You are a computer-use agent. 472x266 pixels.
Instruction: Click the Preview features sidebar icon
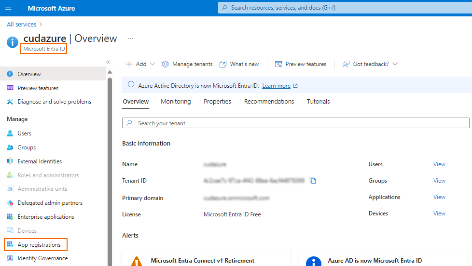coord(10,88)
